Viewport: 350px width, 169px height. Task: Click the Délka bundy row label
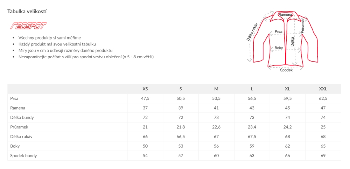pos(22,117)
